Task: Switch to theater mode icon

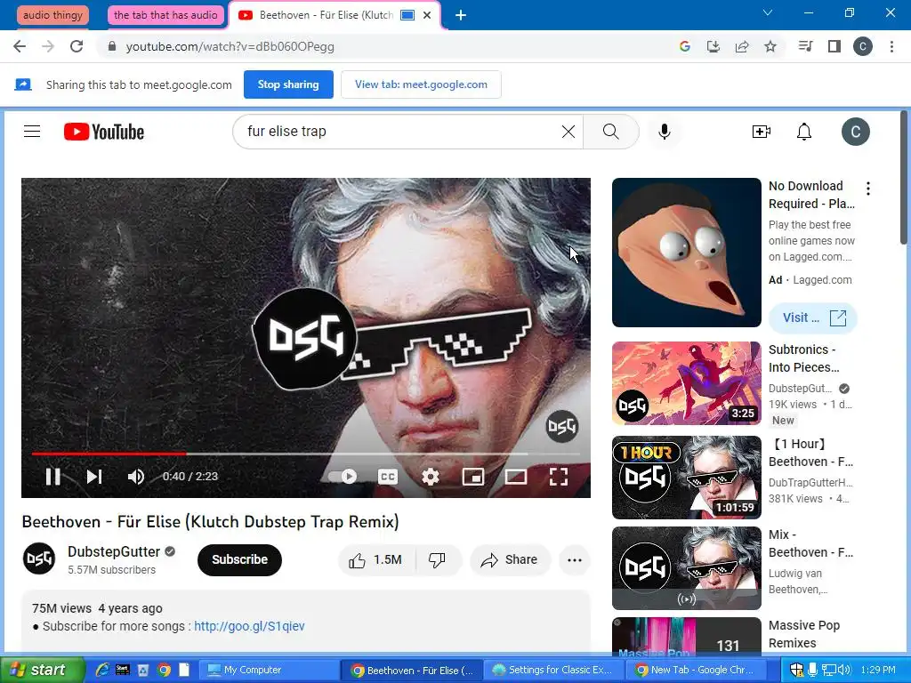Action: (x=516, y=477)
